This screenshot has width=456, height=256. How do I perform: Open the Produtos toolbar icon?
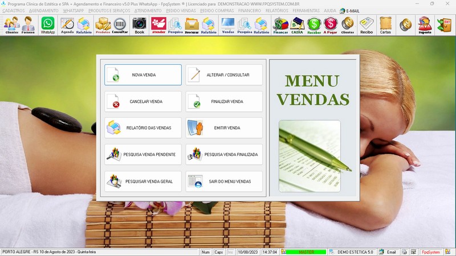click(x=103, y=25)
